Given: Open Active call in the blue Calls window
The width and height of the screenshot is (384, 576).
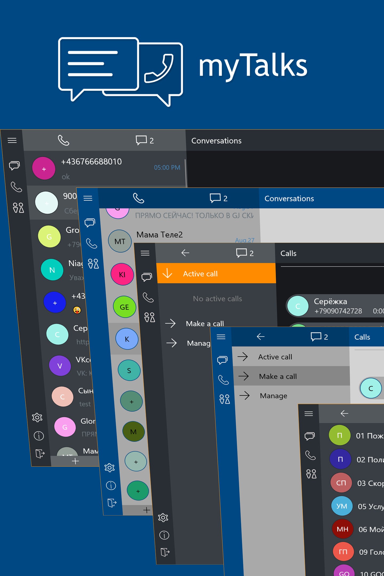Looking at the screenshot, I should pos(291,357).
